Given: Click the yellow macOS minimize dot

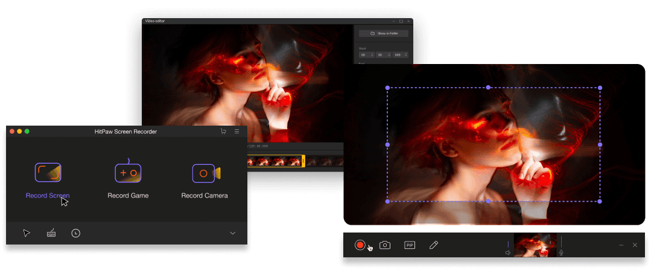Looking at the screenshot, I should tap(19, 132).
